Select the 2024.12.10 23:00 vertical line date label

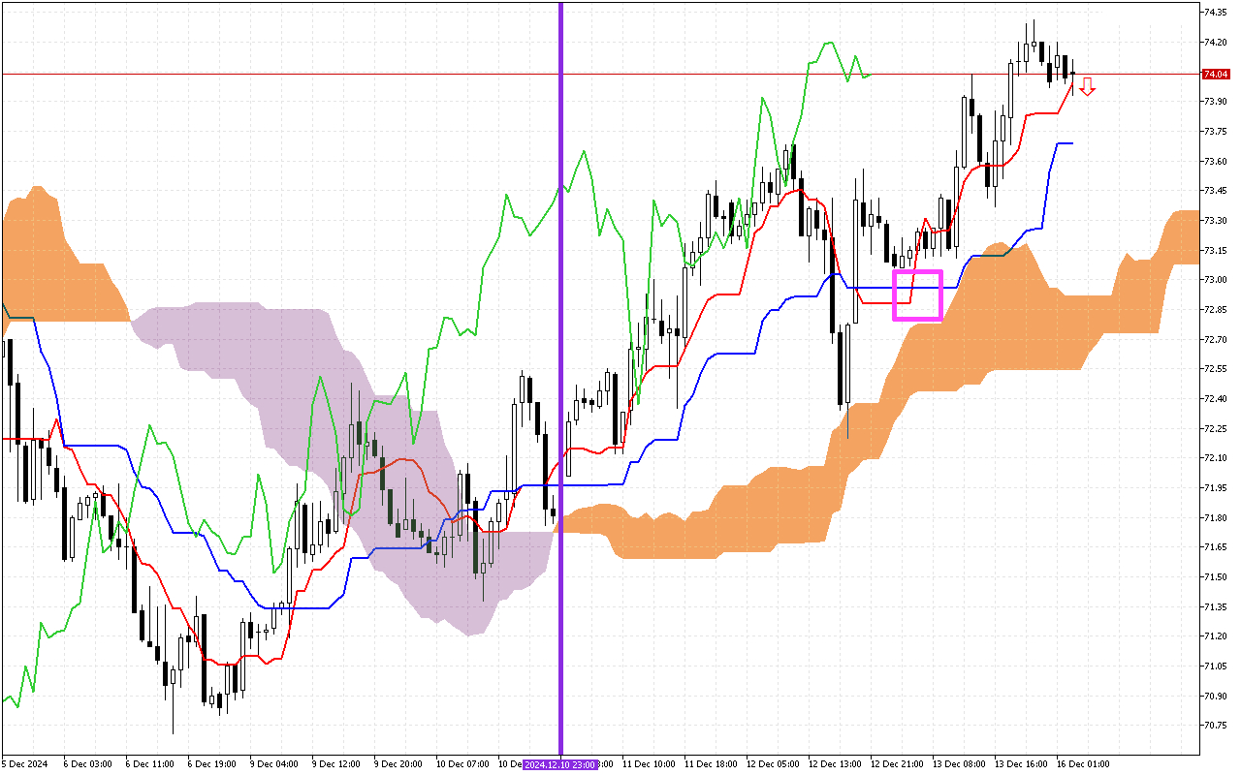tap(559, 764)
